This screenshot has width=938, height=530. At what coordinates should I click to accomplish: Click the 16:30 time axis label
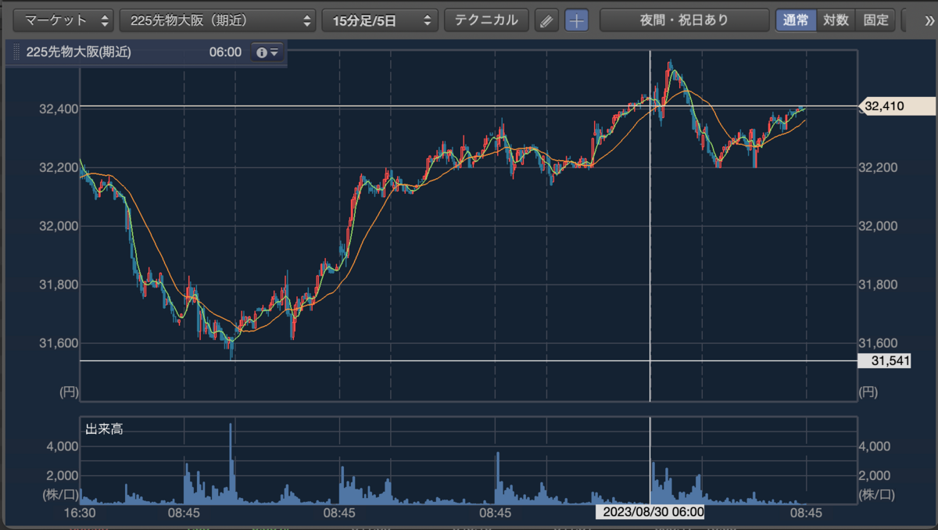coord(78,513)
